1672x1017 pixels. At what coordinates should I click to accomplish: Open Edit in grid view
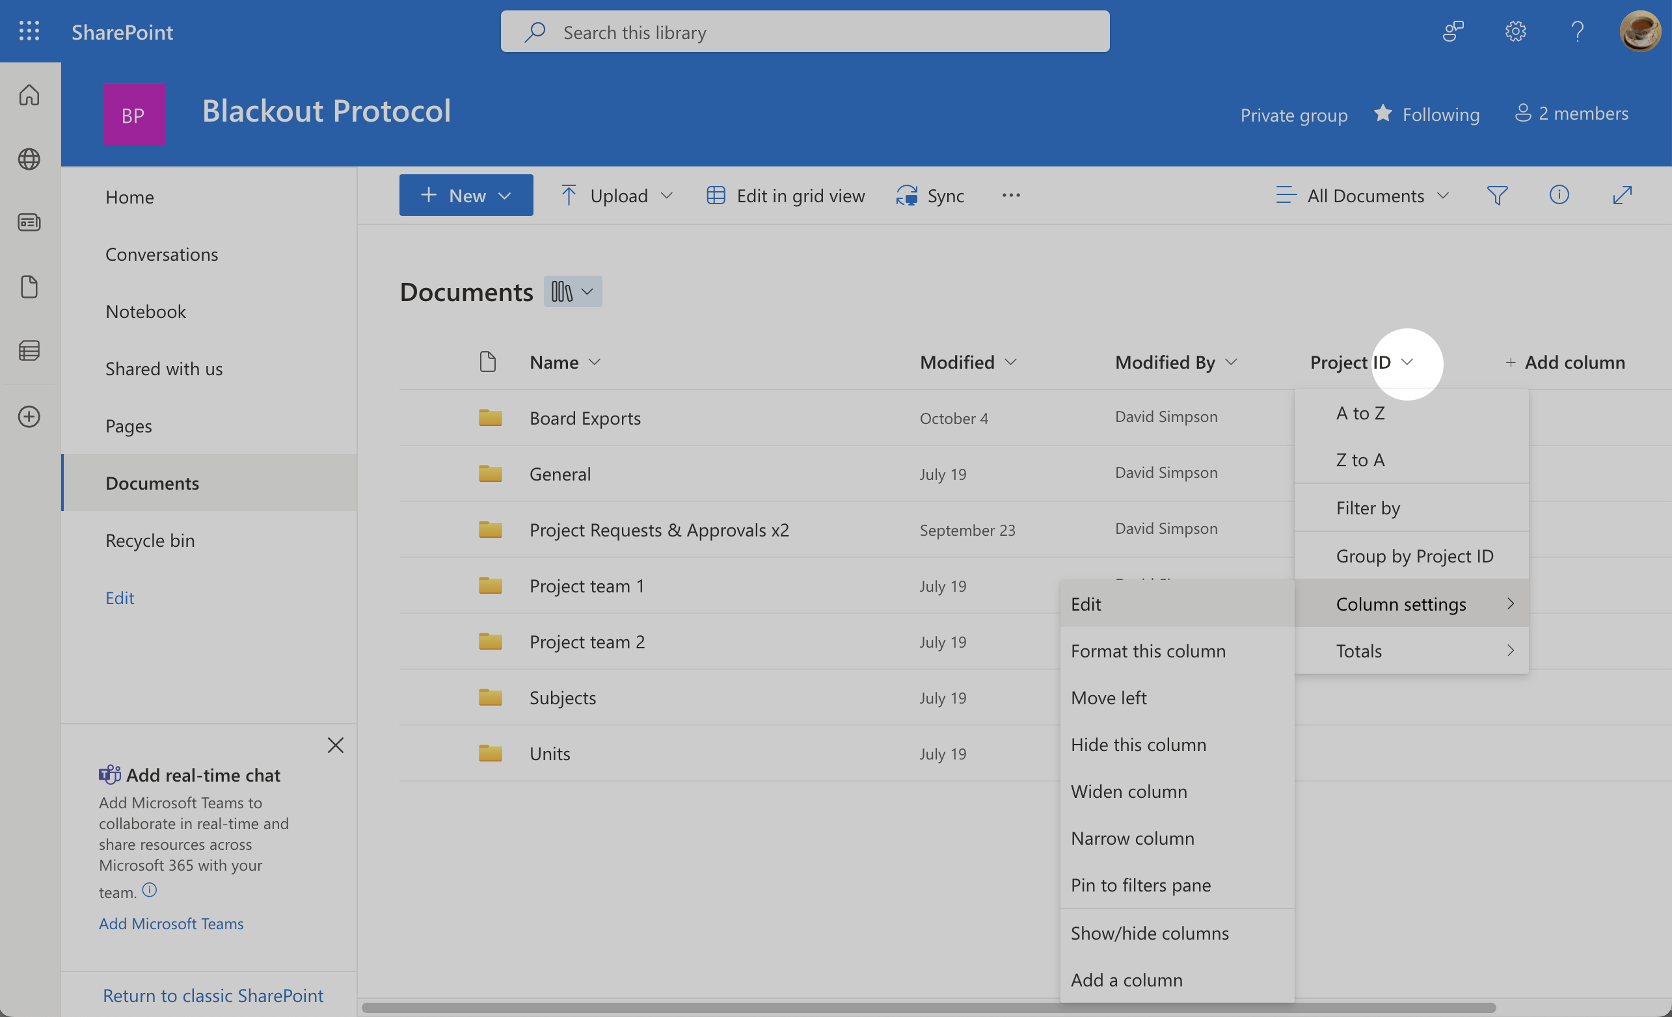tap(785, 195)
